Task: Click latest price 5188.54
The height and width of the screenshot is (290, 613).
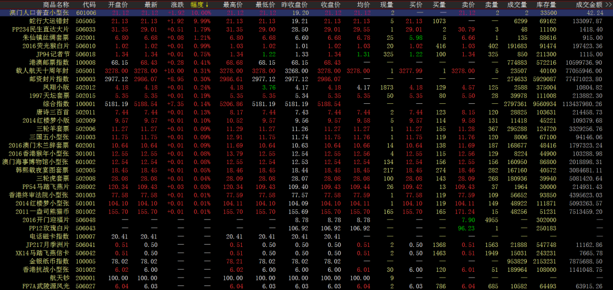Action: pos(145,104)
